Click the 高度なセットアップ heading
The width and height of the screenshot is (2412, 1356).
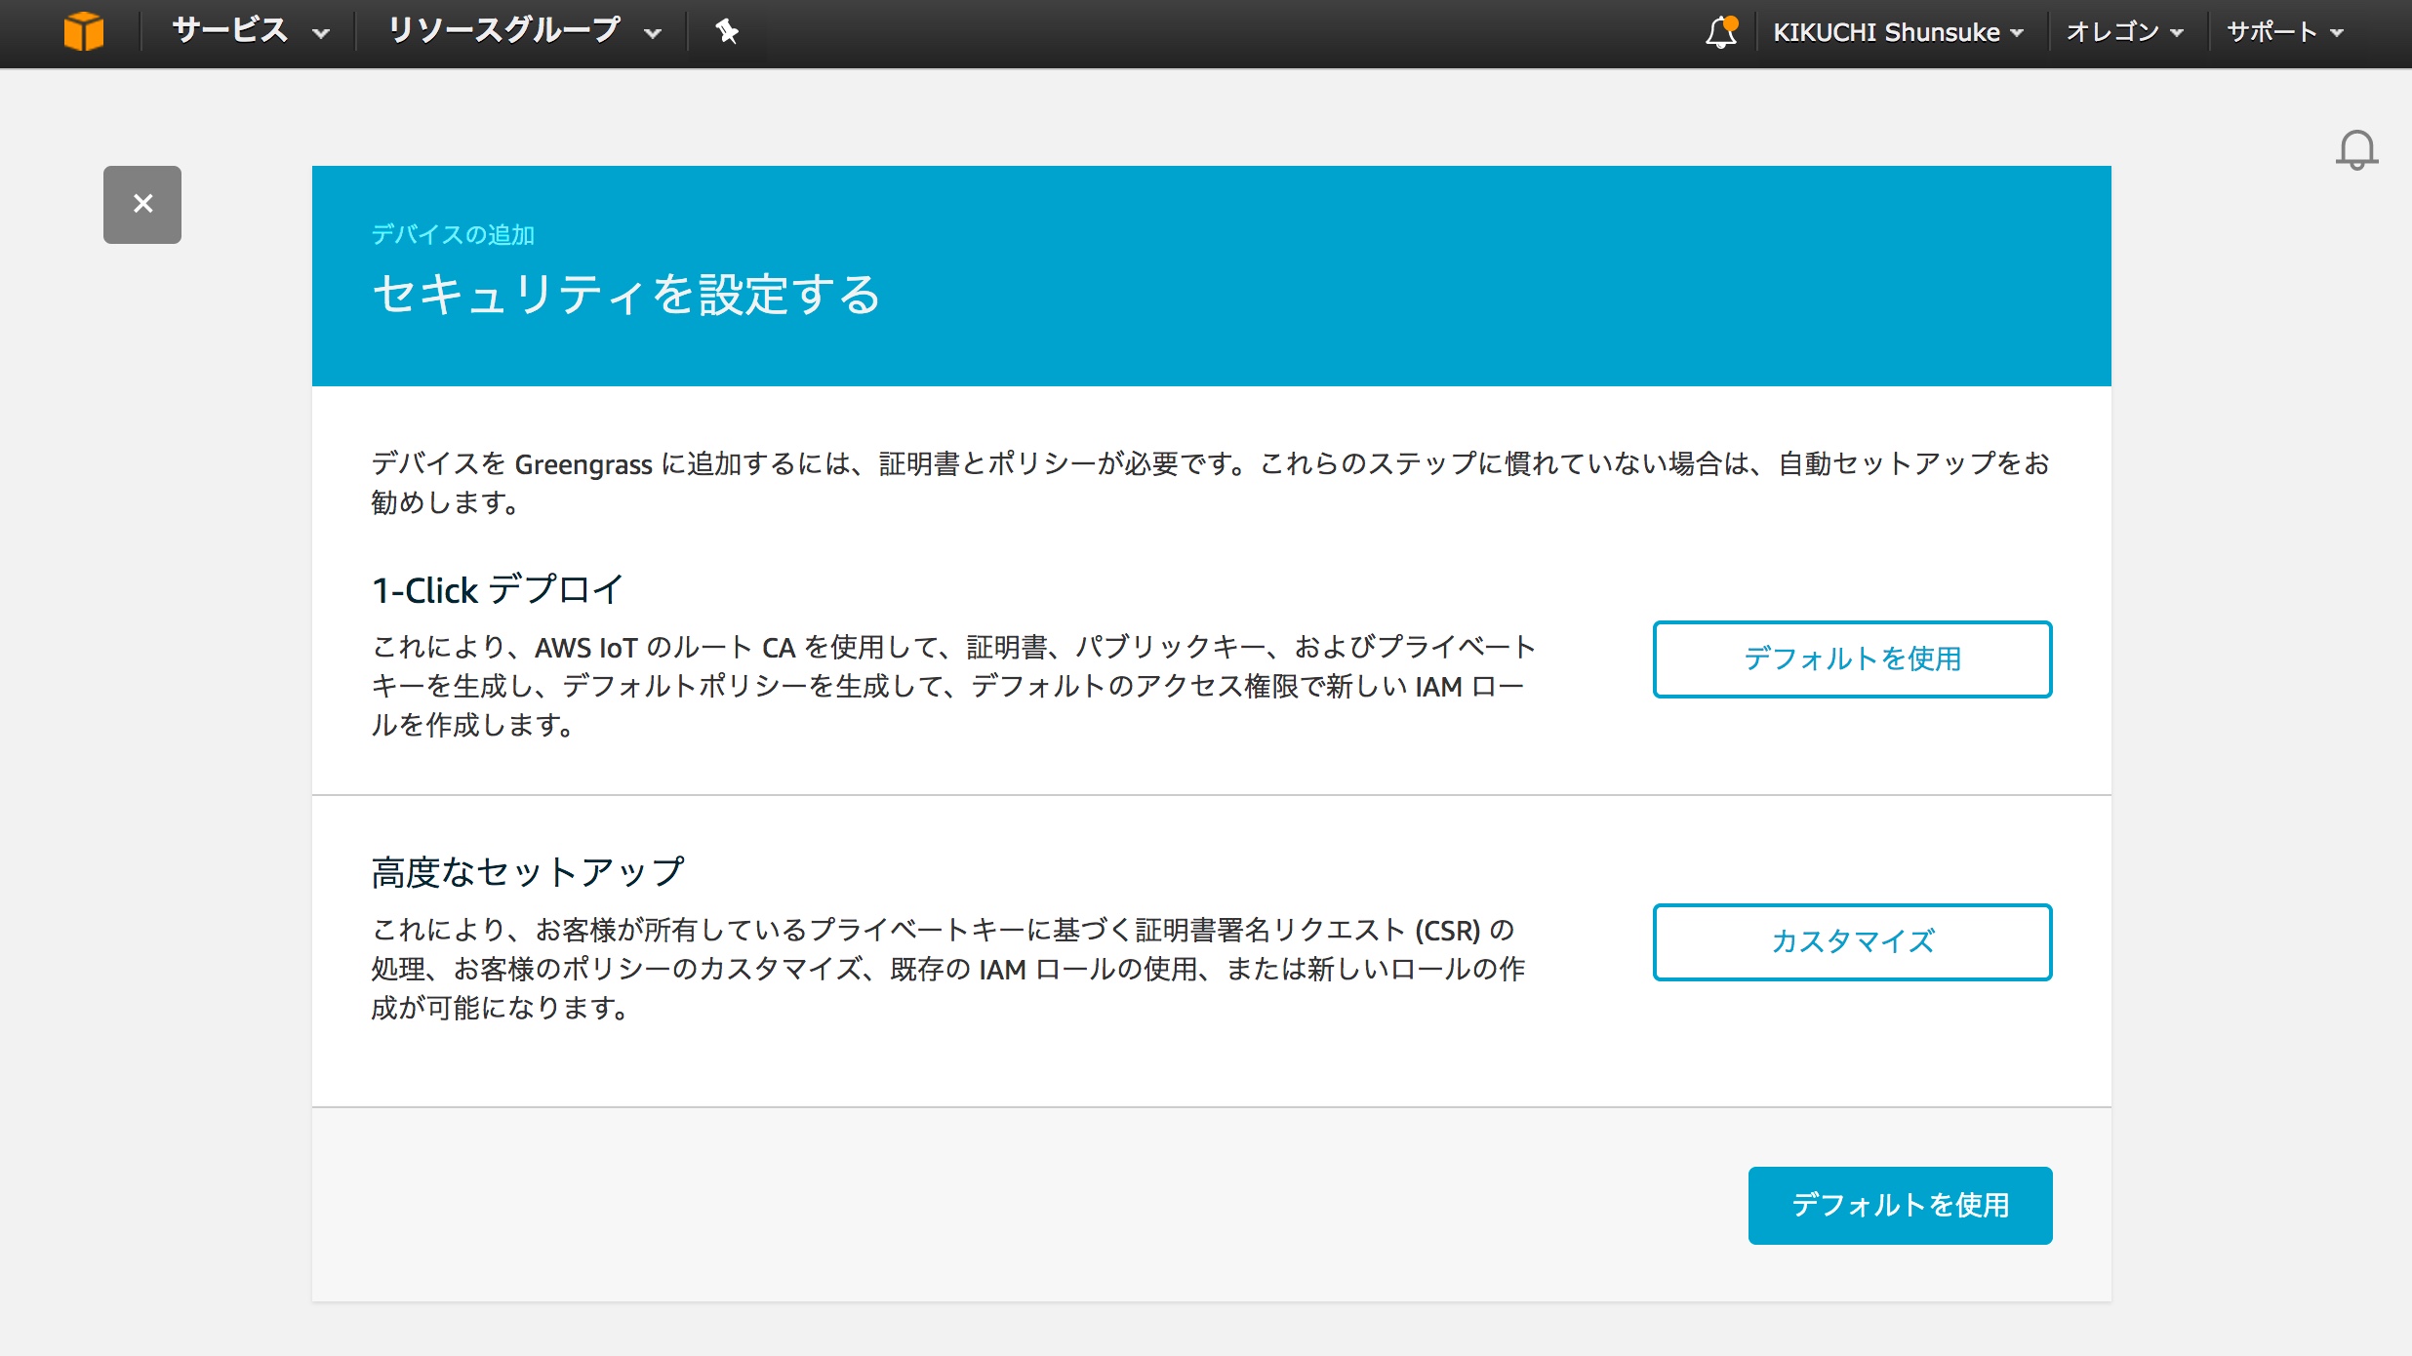[x=528, y=872]
